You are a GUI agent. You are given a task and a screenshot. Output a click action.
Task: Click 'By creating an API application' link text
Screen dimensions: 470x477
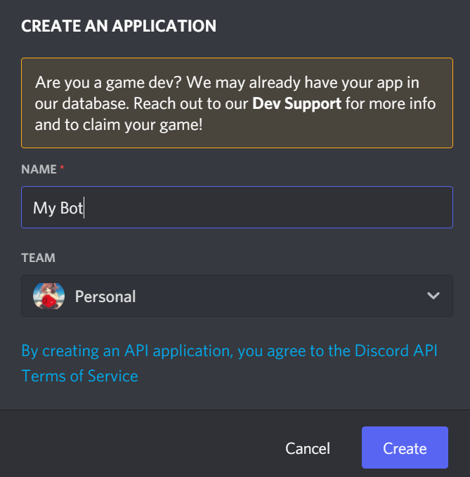(127, 351)
